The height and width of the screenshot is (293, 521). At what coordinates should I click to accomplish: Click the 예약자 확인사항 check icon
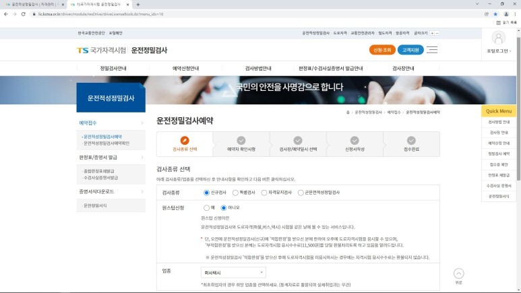[241, 141]
